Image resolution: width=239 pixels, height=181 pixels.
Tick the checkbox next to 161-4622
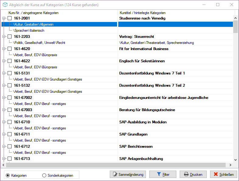tap(10, 61)
